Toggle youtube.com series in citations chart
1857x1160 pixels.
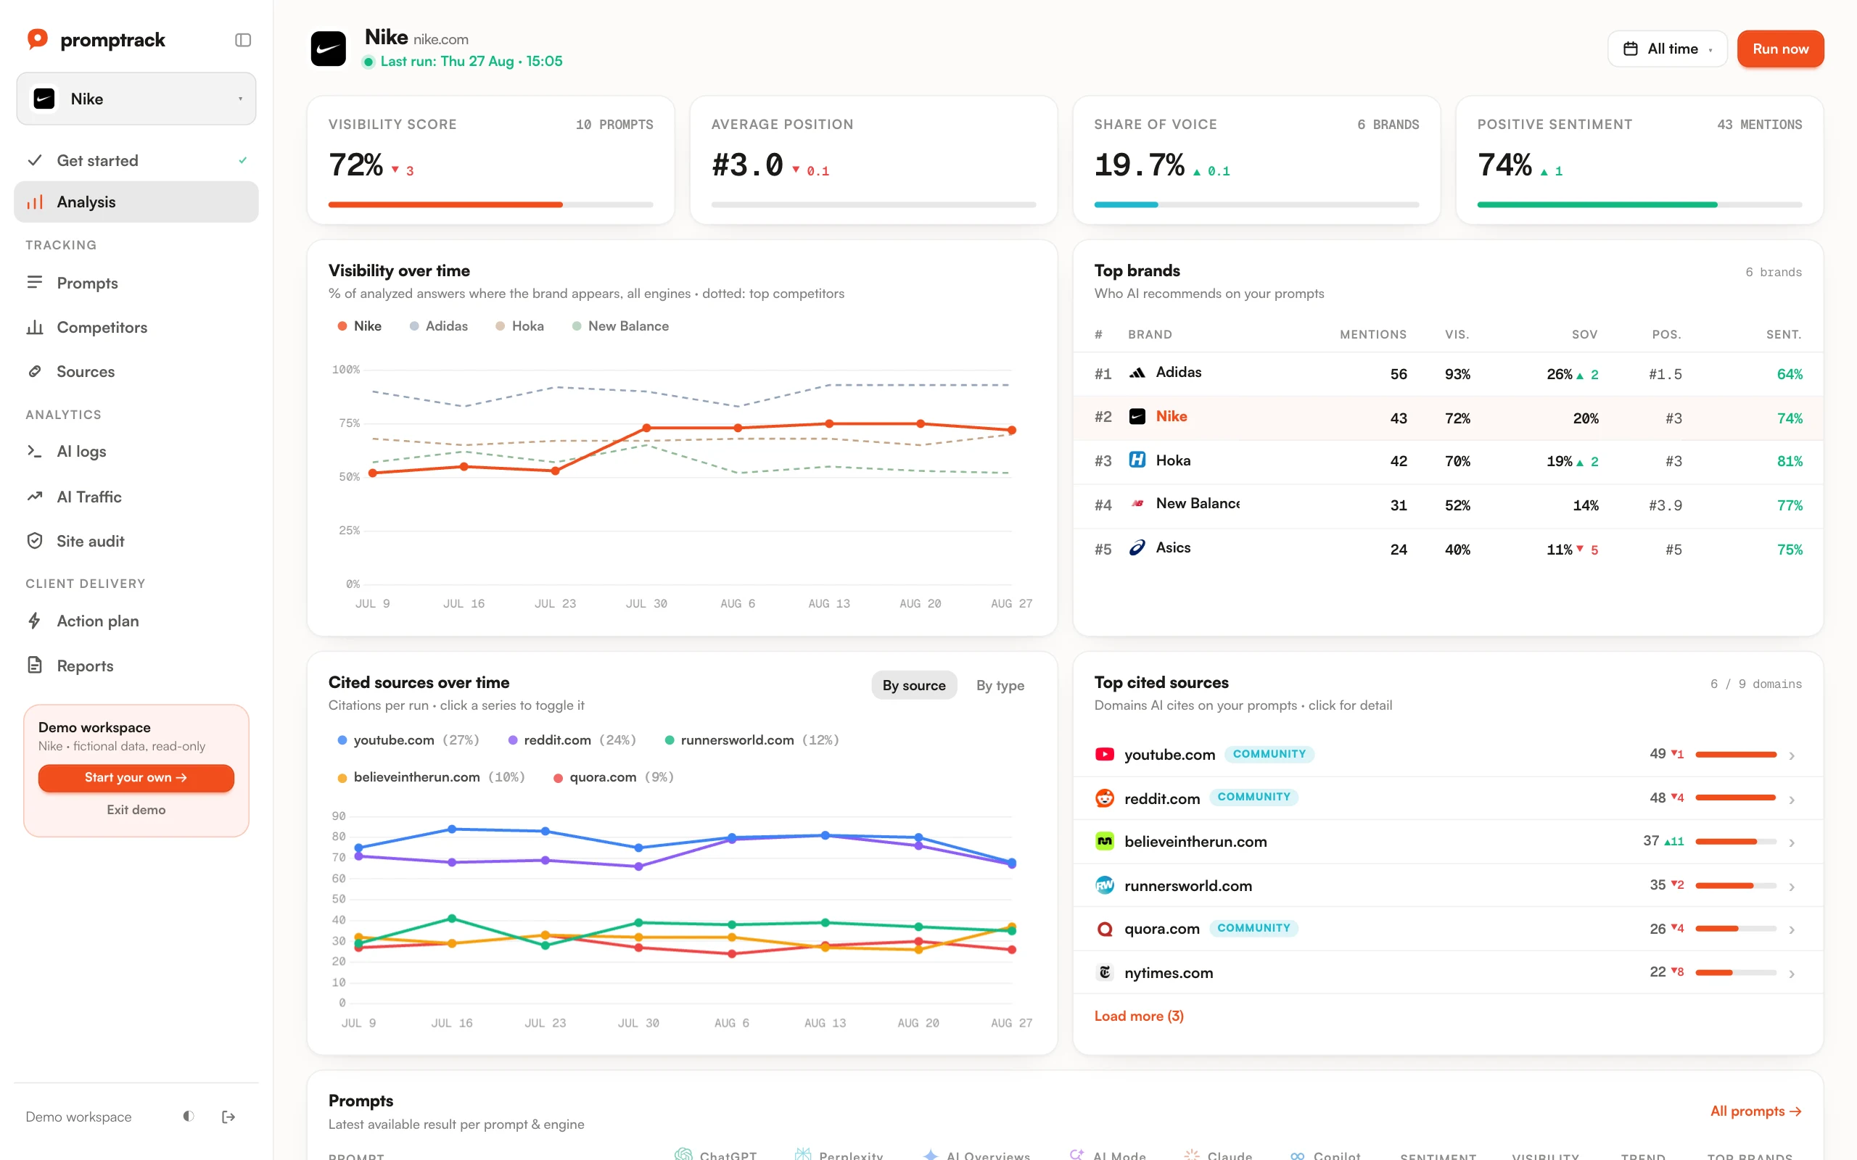tap(408, 739)
